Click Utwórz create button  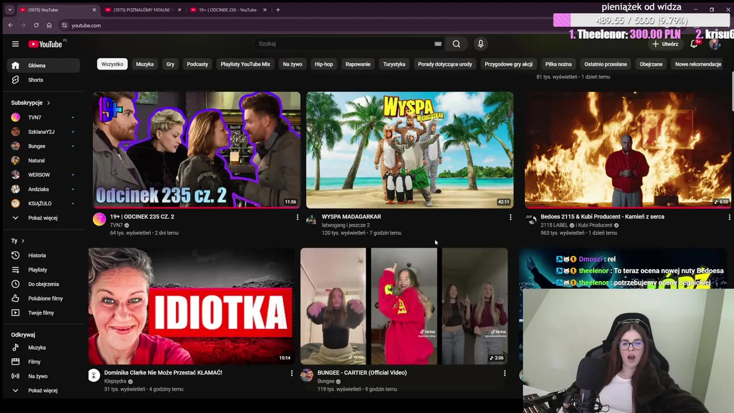pyautogui.click(x=665, y=44)
